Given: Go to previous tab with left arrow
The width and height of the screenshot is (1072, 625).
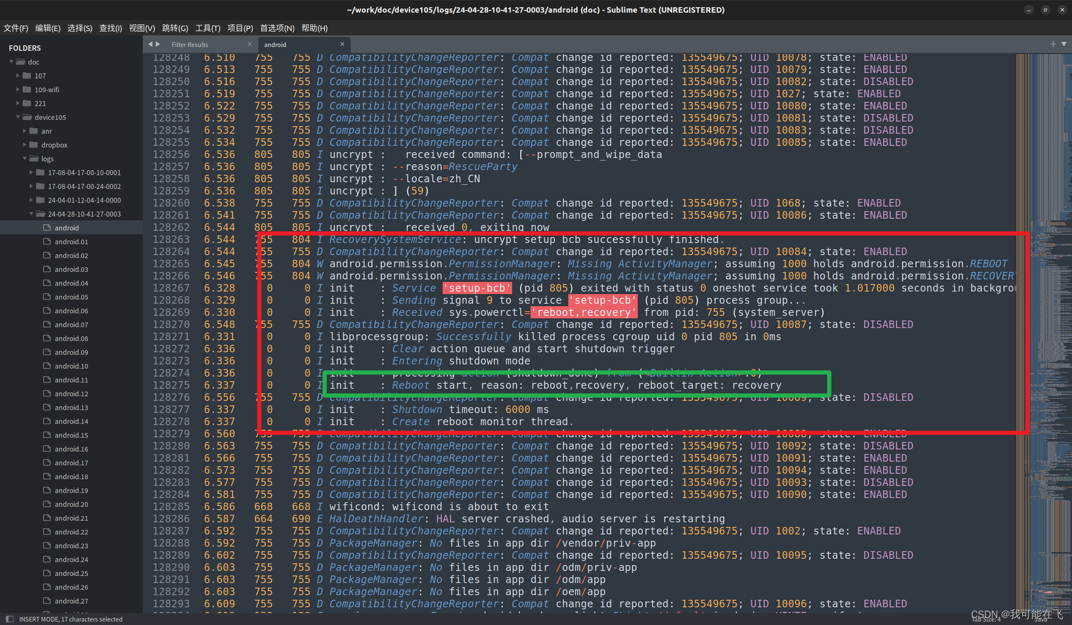Looking at the screenshot, I should click(150, 44).
